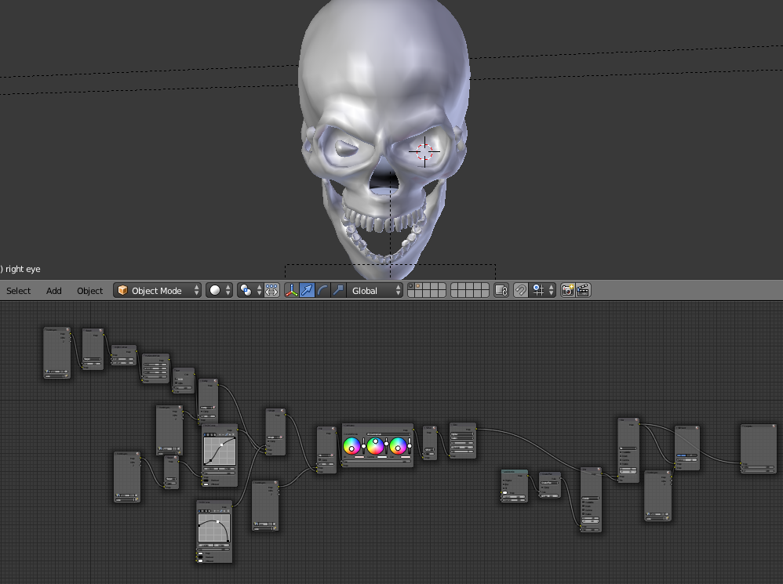Toggle the 3D manipulator axes icon
This screenshot has height=584, width=783.
[292, 290]
